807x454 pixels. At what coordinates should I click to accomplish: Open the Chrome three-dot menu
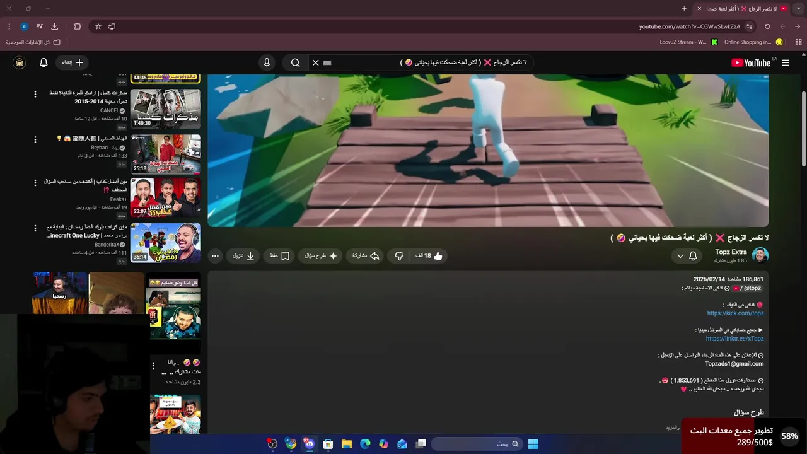[x=9, y=26]
